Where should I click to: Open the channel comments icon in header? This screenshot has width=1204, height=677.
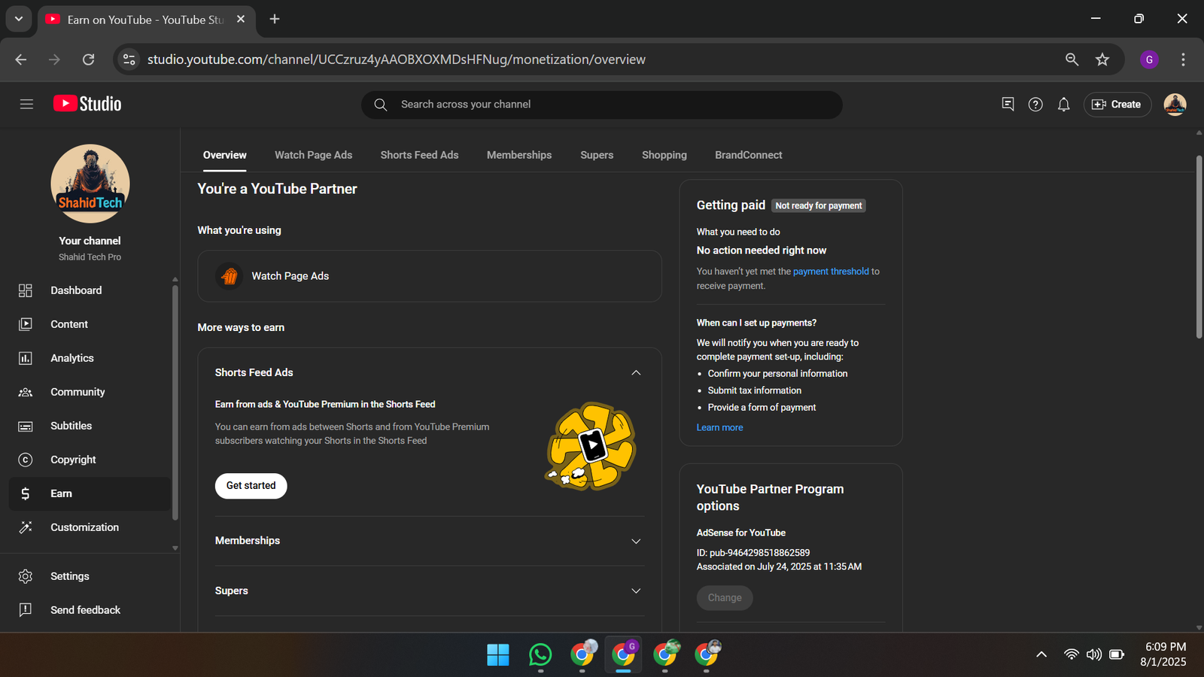pos(1008,105)
